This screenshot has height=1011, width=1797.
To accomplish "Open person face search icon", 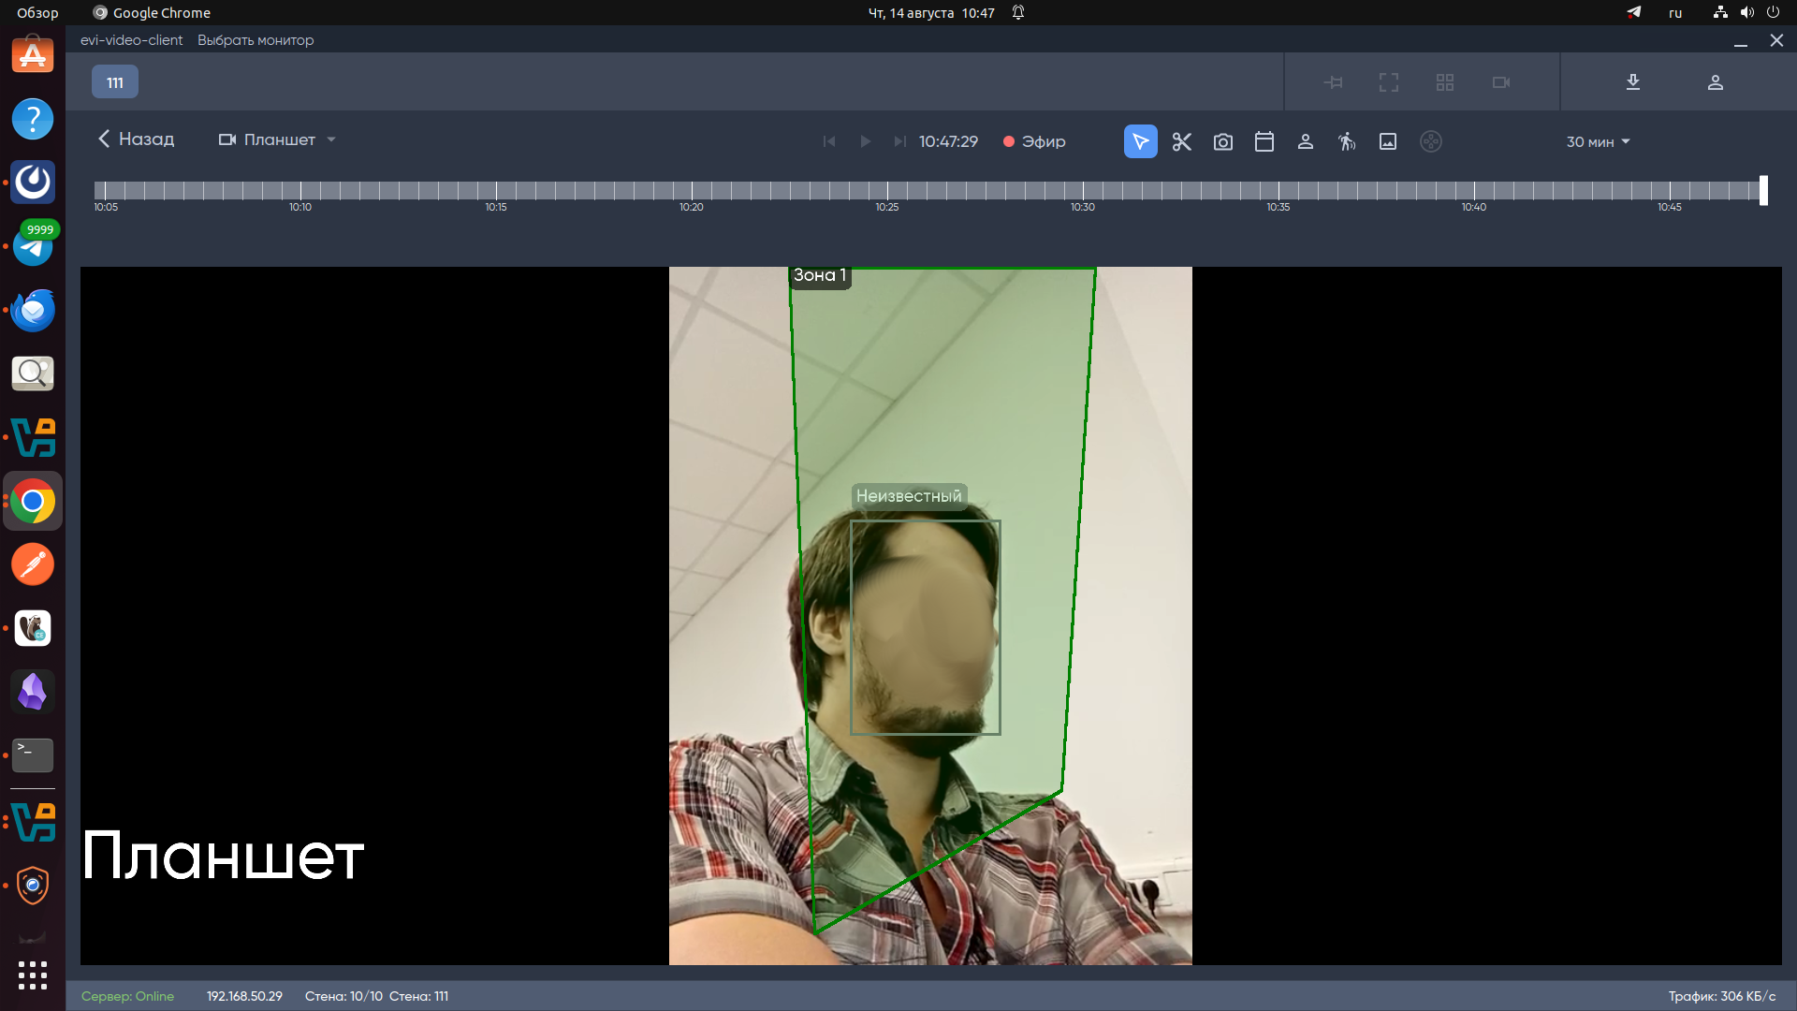I will pos(1305,141).
